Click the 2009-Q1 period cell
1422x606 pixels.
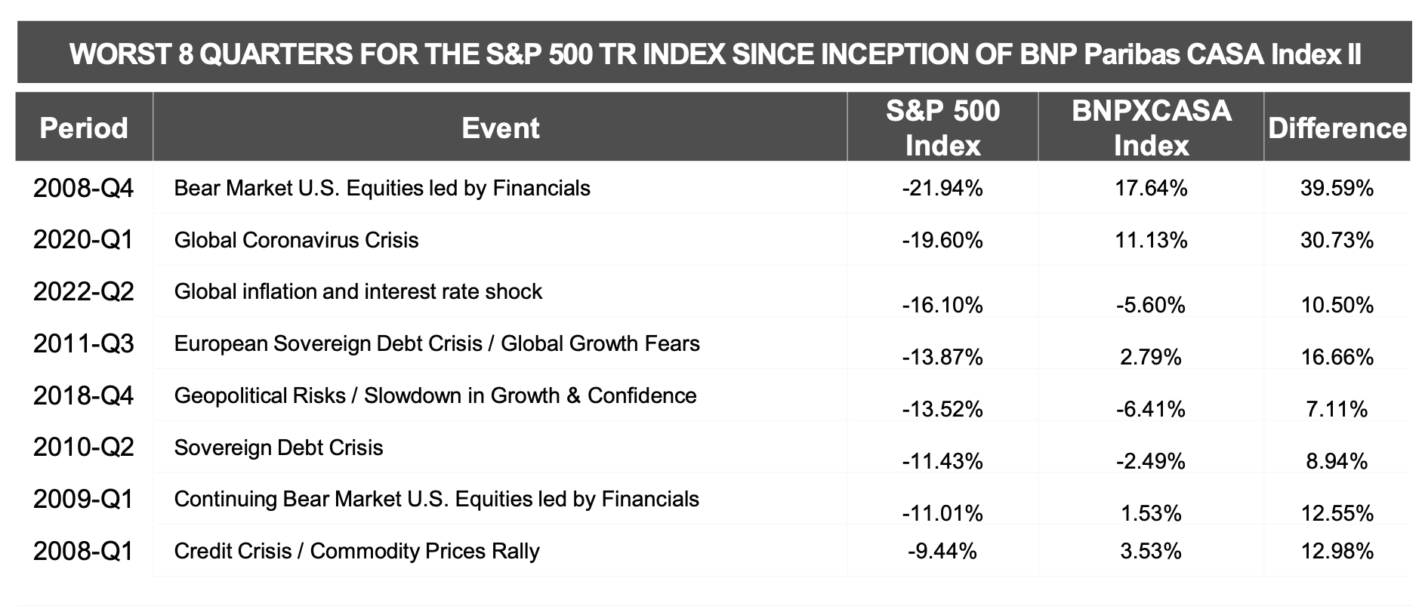(x=84, y=499)
